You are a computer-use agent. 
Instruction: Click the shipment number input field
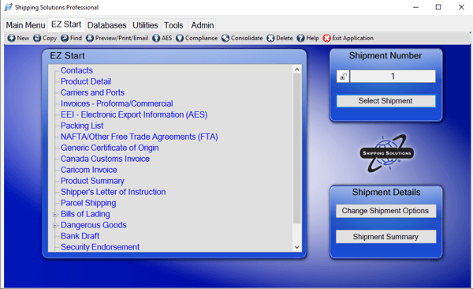393,77
